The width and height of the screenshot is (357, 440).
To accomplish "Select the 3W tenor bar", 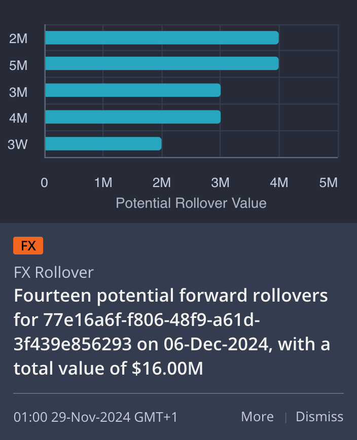I will point(103,143).
